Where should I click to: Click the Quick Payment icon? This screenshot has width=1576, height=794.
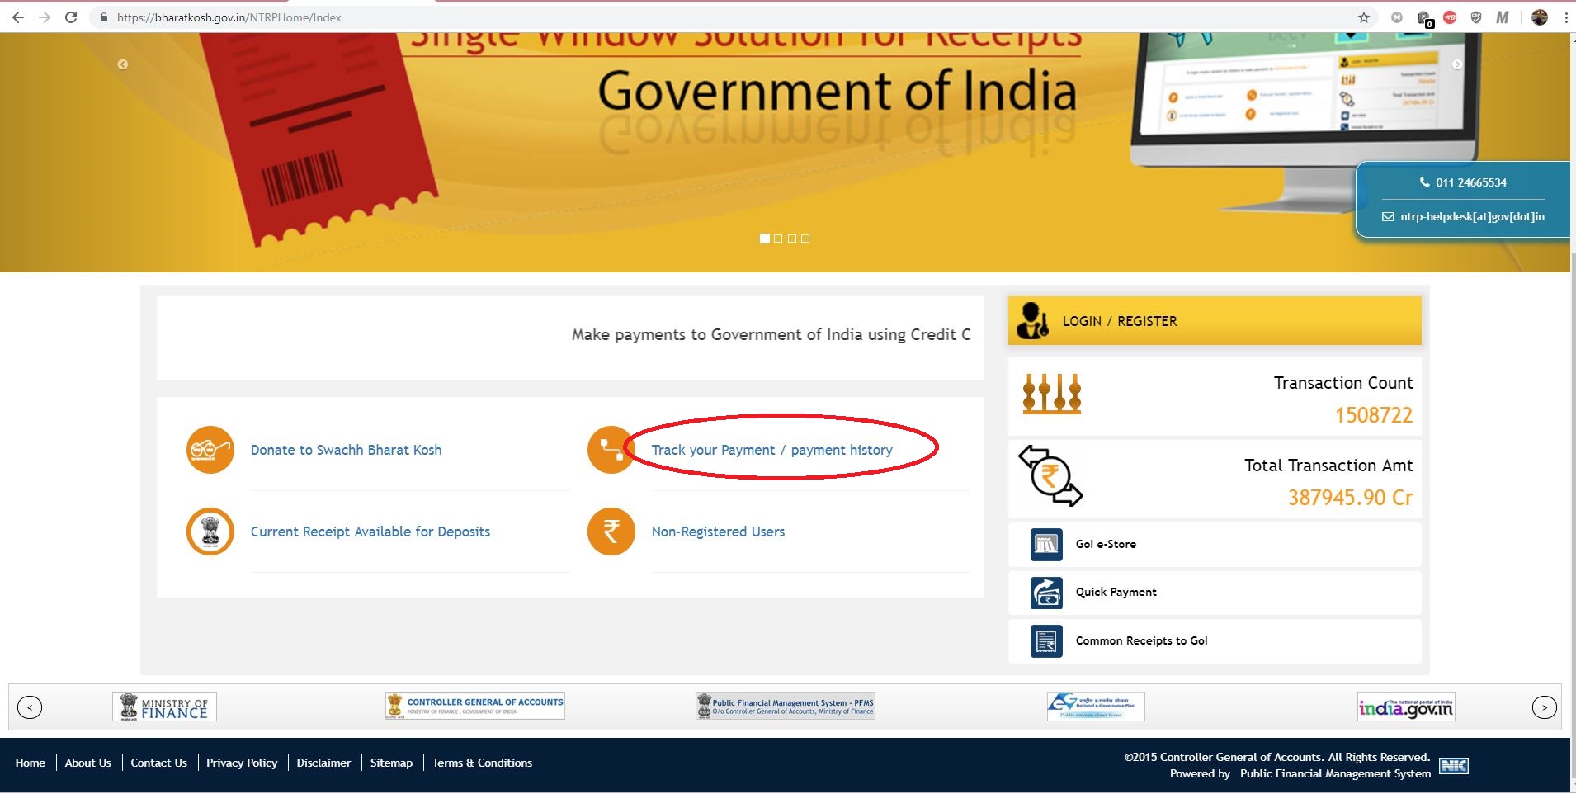[x=1046, y=593]
